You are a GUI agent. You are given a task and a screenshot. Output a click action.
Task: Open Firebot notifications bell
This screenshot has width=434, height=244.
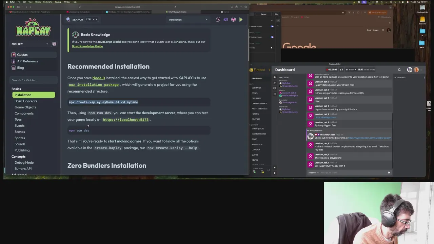pos(399,70)
